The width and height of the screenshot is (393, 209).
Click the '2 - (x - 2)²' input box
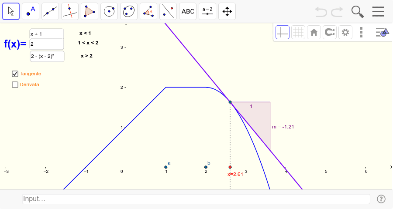pyautogui.click(x=47, y=57)
